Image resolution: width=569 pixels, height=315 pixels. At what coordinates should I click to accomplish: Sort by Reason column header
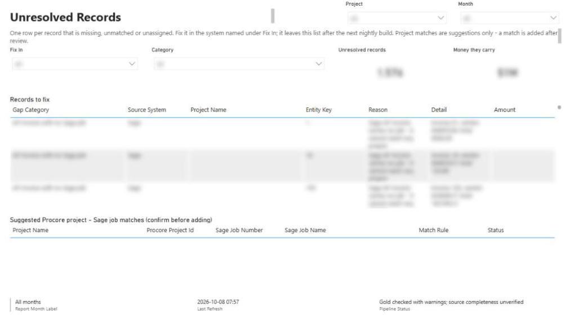pyautogui.click(x=378, y=110)
